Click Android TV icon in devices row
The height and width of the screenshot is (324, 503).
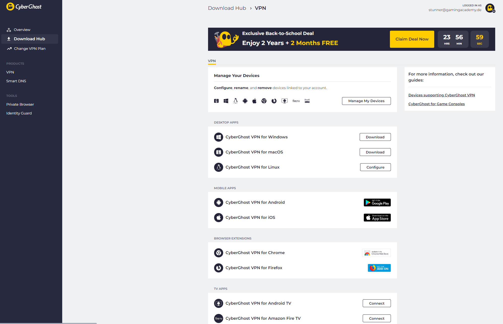(x=285, y=101)
